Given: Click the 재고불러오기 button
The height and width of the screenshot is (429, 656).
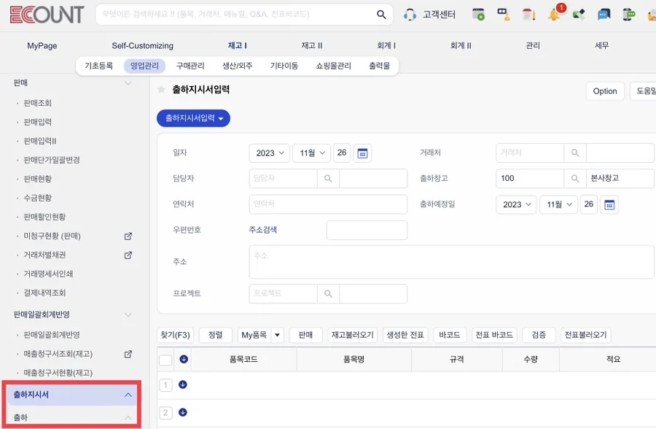Looking at the screenshot, I should [x=353, y=335].
